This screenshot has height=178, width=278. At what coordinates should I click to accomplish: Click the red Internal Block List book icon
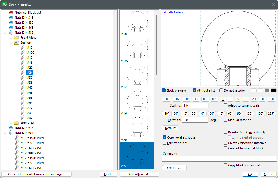tap(11, 13)
